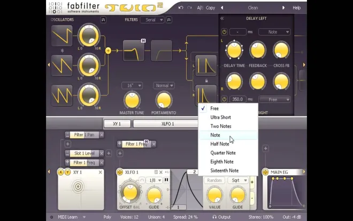Image resolution: width=353 pixels, height=221 pixels.
Task: Collapse the Delay Left panel arrows
Action: 222,19
